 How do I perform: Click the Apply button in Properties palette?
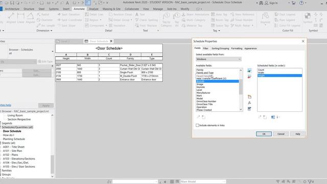[x=46, y=105]
